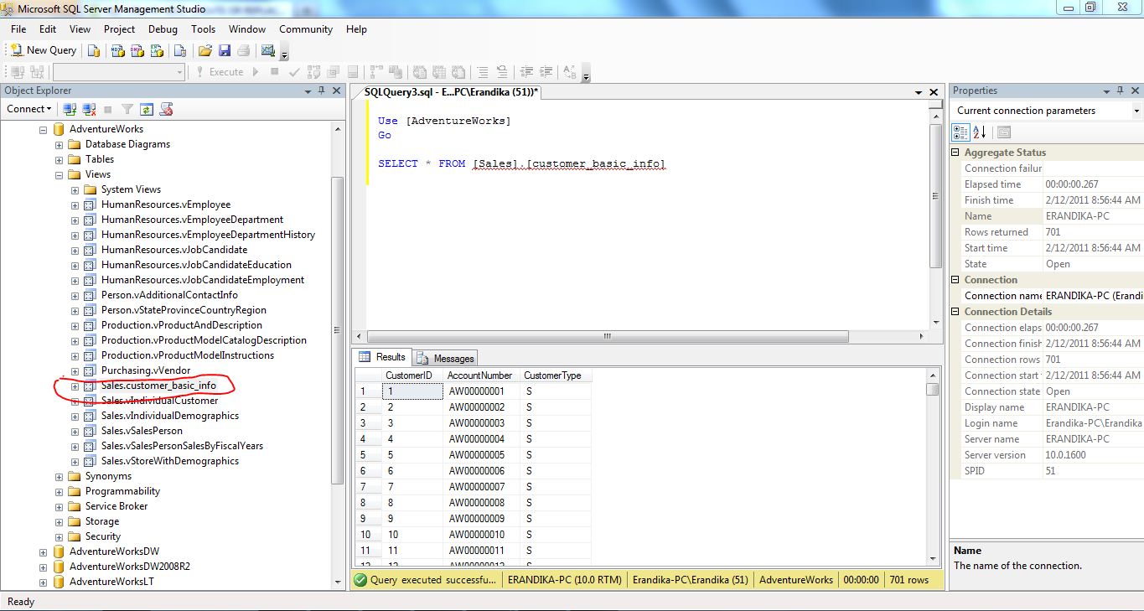This screenshot has width=1144, height=611.
Task: Expand the AdventureWorksDW database node
Action: pyautogui.click(x=43, y=551)
